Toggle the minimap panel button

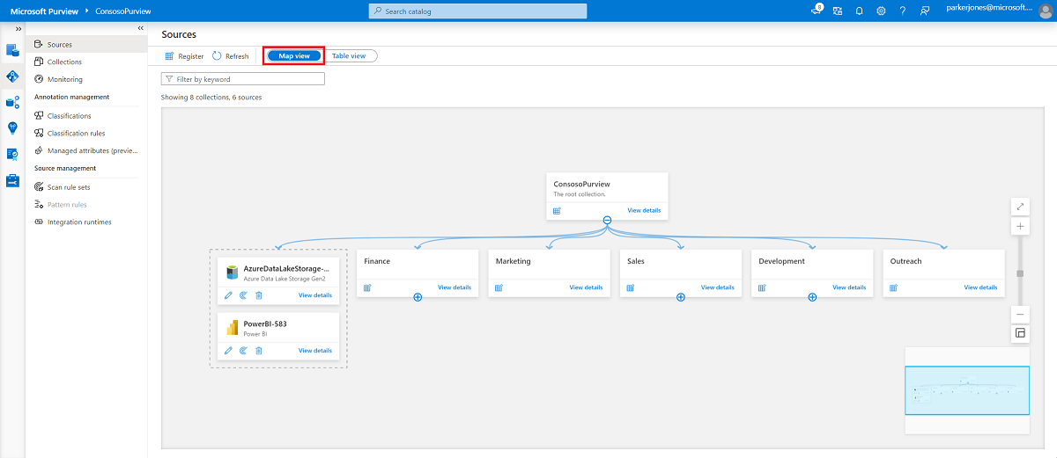click(x=1020, y=333)
